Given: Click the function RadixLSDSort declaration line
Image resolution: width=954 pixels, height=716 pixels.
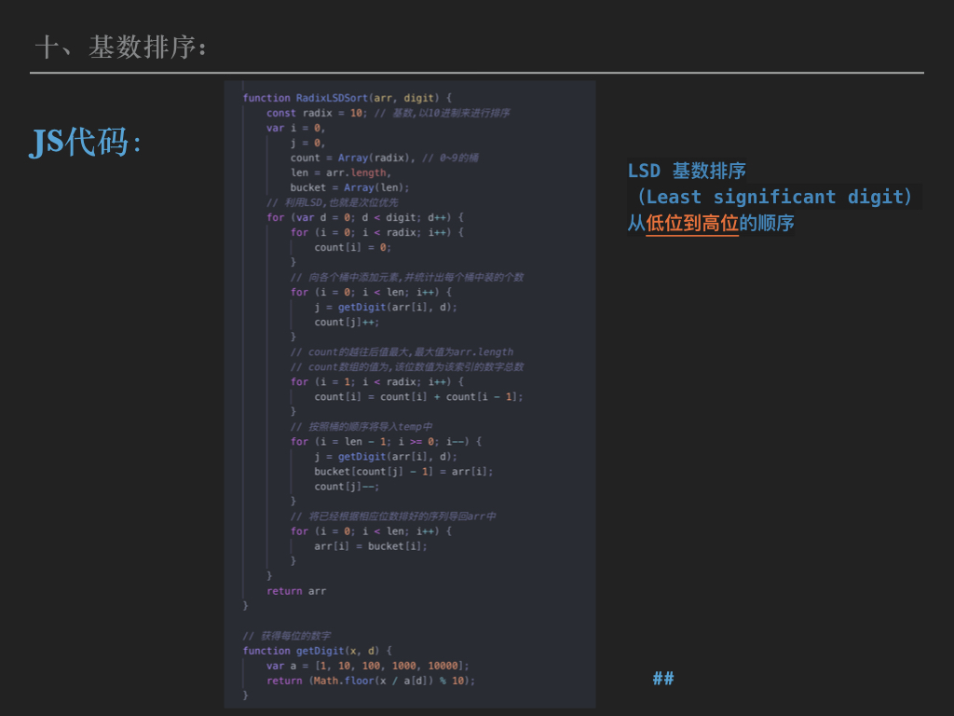Looking at the screenshot, I should tap(347, 98).
